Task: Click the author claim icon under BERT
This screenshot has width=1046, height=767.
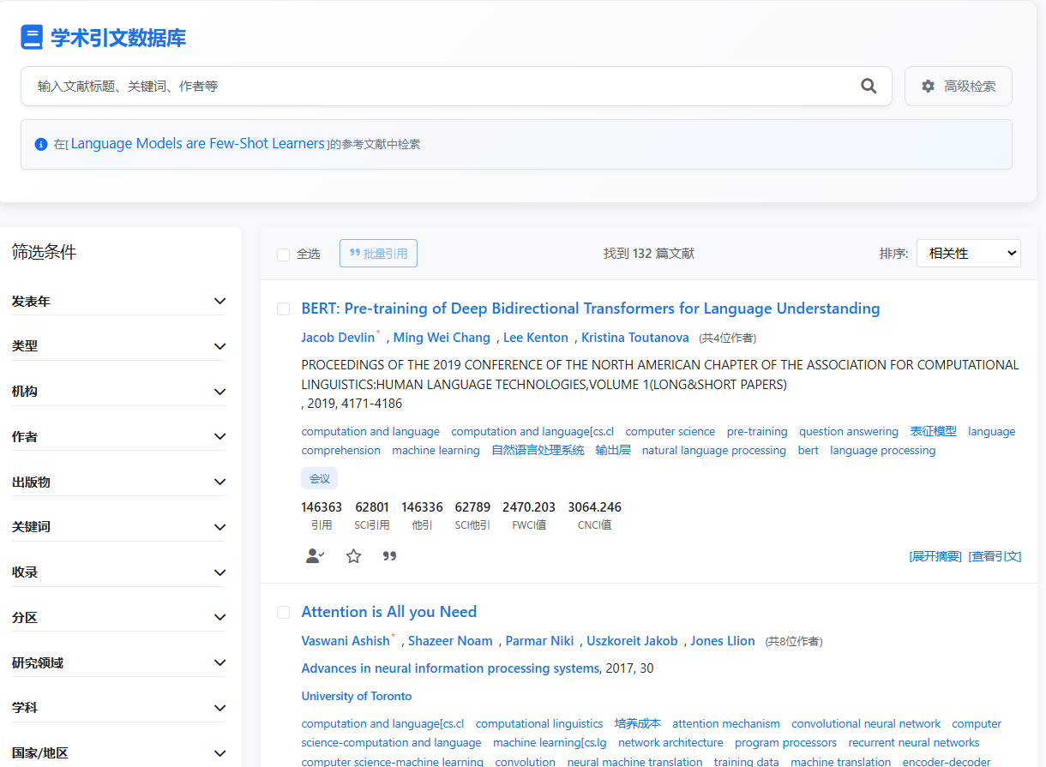Action: tap(315, 556)
